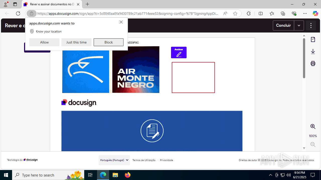The width and height of the screenshot is (321, 180).
Task: Expand the Concluir dropdown arrow
Action: 299,25
